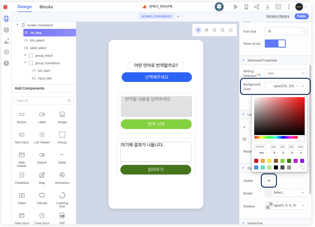Click the dark green 읽어주기 button
This screenshot has height=227, width=315.
pos(156,170)
